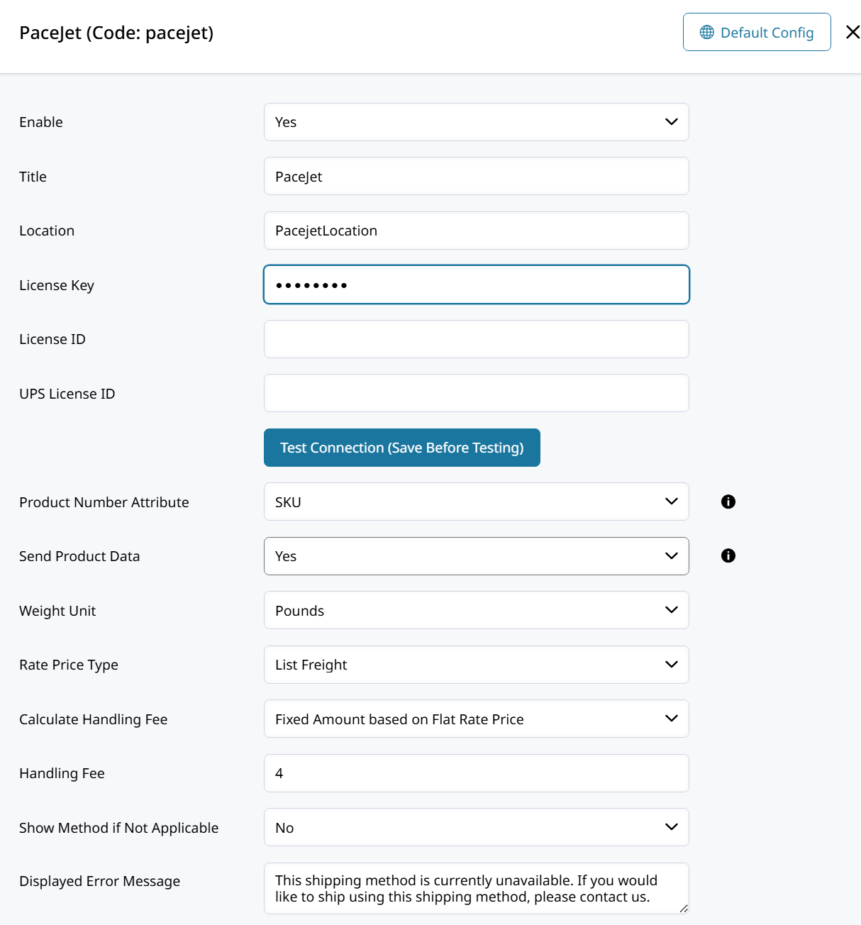The height and width of the screenshot is (925, 861).
Task: Click into the Title text field
Action: click(x=476, y=176)
